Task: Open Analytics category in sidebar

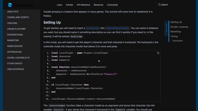Action: click(x=13, y=12)
